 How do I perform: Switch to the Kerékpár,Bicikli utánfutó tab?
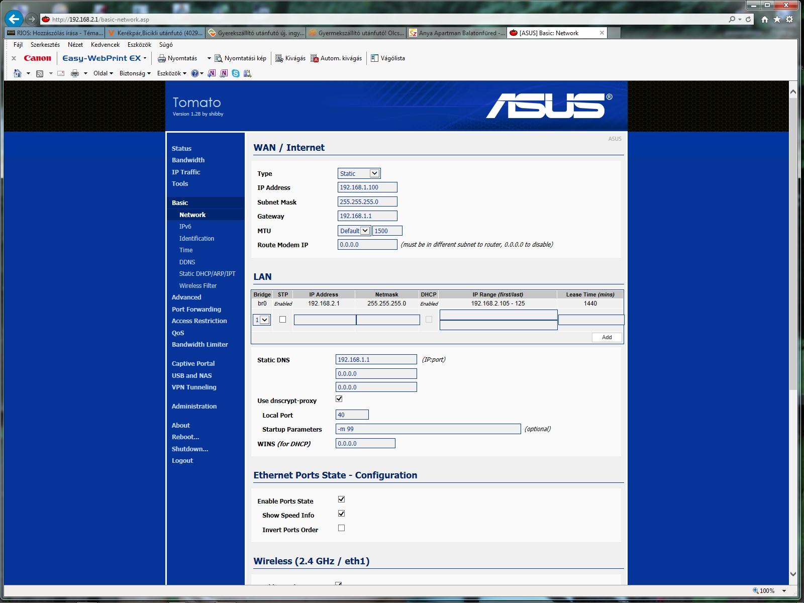point(155,33)
